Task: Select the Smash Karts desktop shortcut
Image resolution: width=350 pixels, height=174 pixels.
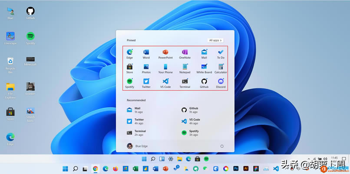Action: (30, 115)
